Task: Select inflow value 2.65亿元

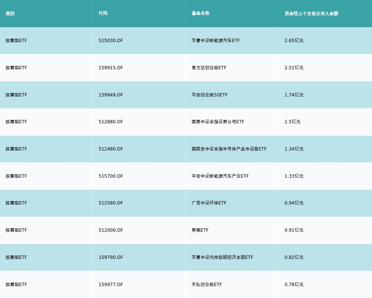Action: coord(294,41)
